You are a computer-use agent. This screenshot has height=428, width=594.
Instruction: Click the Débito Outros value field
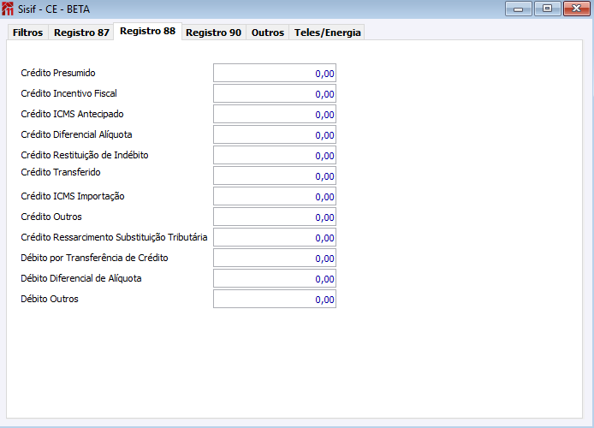click(x=275, y=299)
